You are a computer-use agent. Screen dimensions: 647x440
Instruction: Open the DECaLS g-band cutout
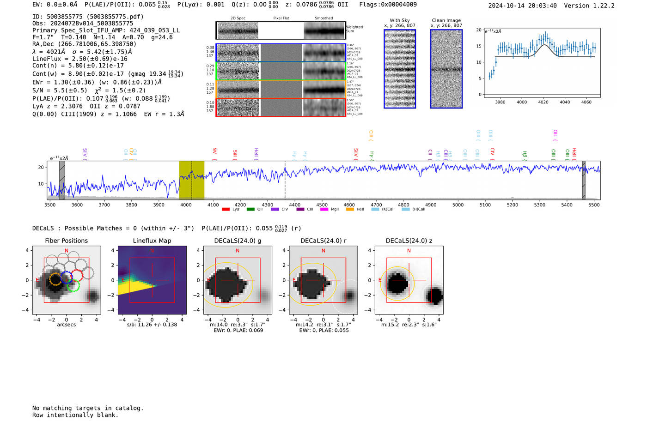point(238,280)
